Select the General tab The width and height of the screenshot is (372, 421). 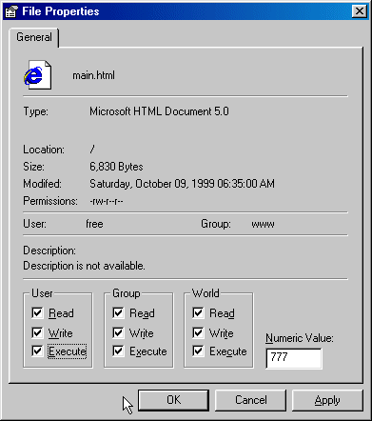coord(34,37)
